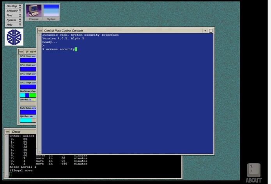Click the CPU0 Usage bar in gr_osview
271x184 pixels.
28,60
